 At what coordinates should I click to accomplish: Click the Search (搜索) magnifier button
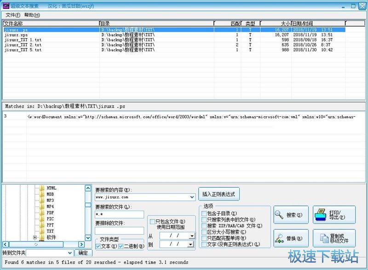(291, 215)
